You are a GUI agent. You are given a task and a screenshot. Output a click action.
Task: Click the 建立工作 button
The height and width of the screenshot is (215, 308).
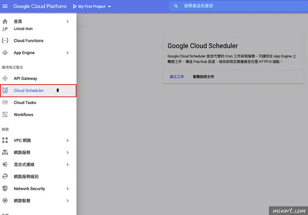177,77
